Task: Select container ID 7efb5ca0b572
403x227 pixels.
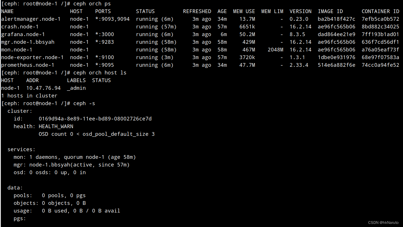Action: click(x=380, y=19)
